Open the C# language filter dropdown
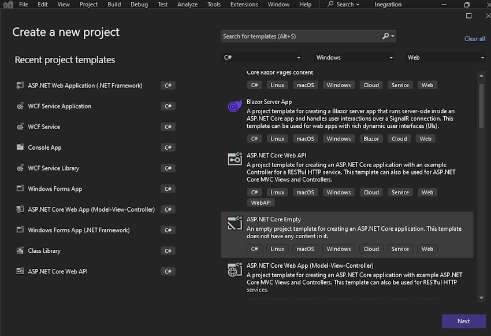The height and width of the screenshot is (336, 491). click(262, 58)
